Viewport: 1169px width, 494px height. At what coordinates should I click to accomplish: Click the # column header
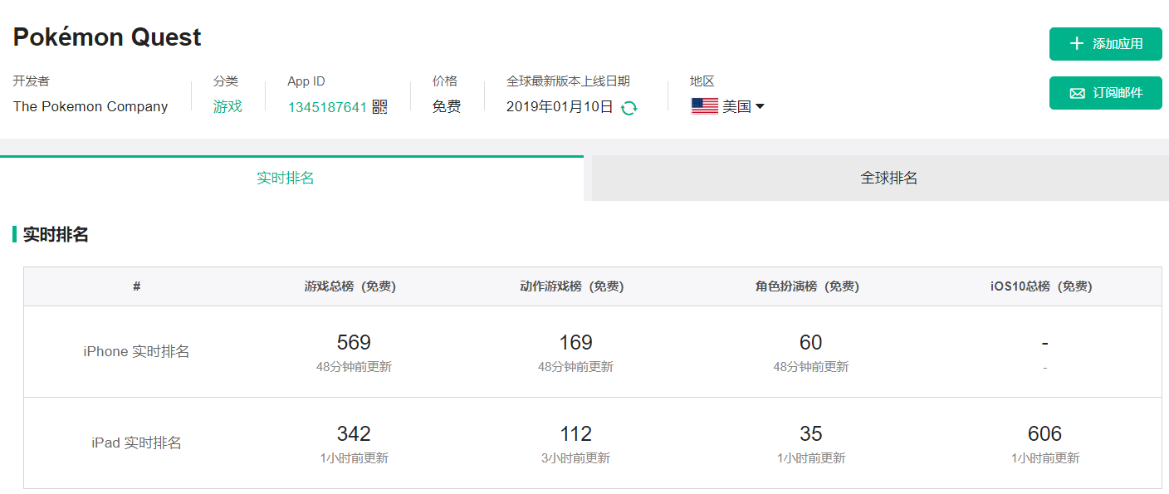pos(136,286)
